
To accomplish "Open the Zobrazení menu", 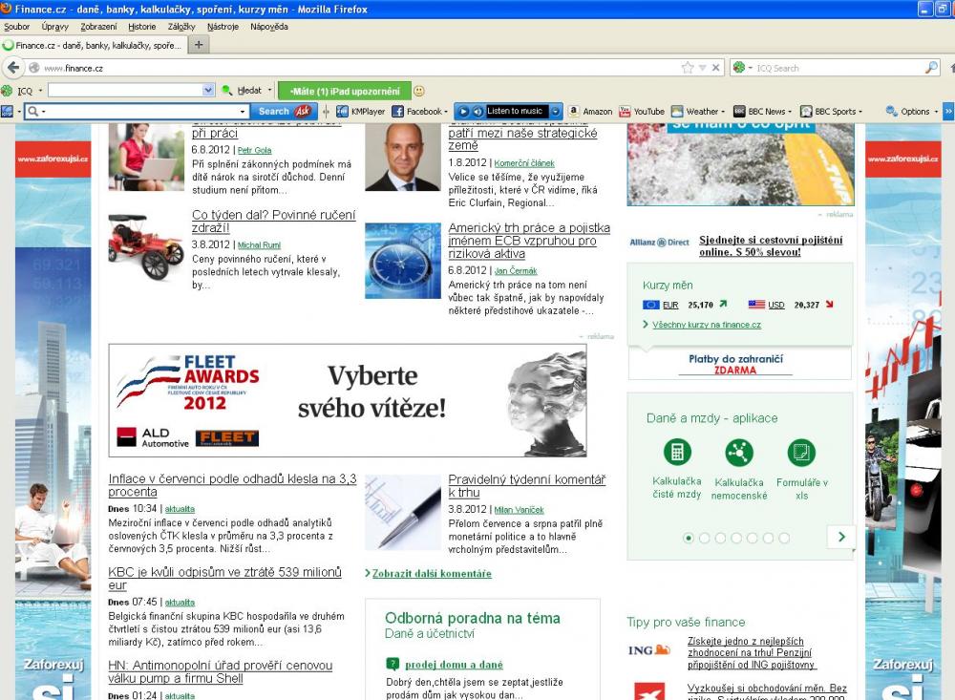I will click(x=98, y=27).
